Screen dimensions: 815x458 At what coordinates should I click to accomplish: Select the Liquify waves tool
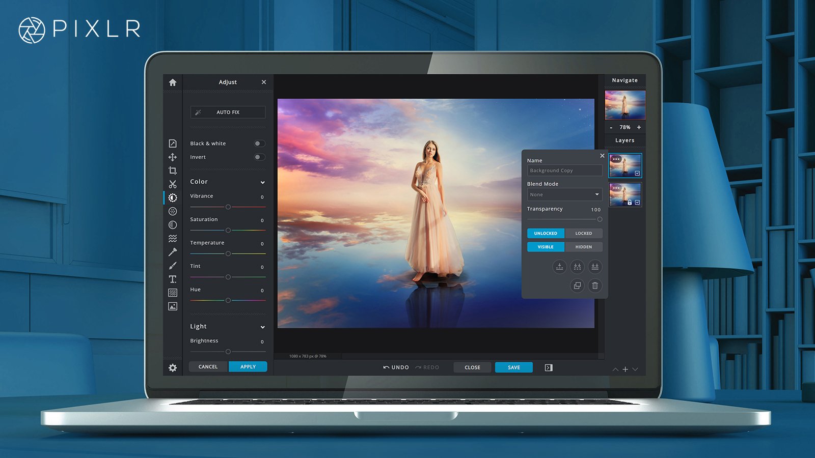click(173, 238)
